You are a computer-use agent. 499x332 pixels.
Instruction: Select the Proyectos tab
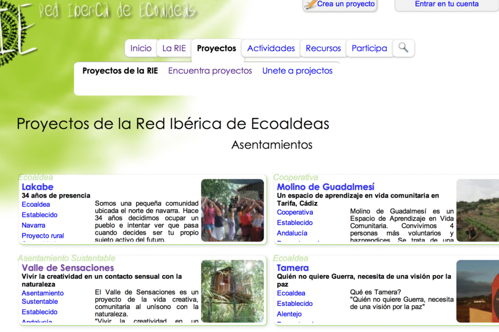coord(216,48)
